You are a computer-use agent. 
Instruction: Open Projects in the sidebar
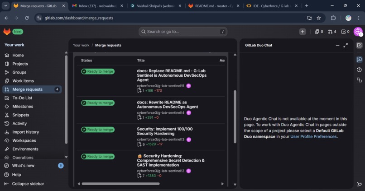tap(32, 64)
